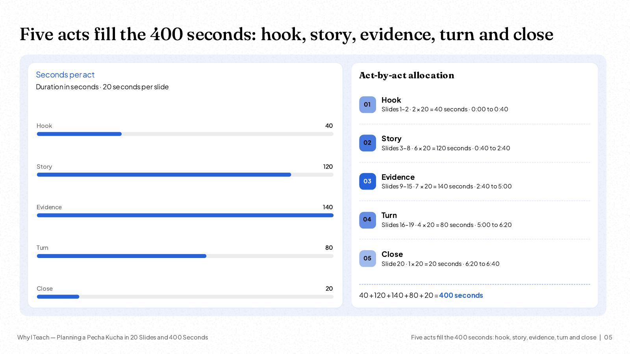This screenshot has height=354, width=630.
Task: Click the Story progress bar in the chart
Action: (x=185, y=175)
